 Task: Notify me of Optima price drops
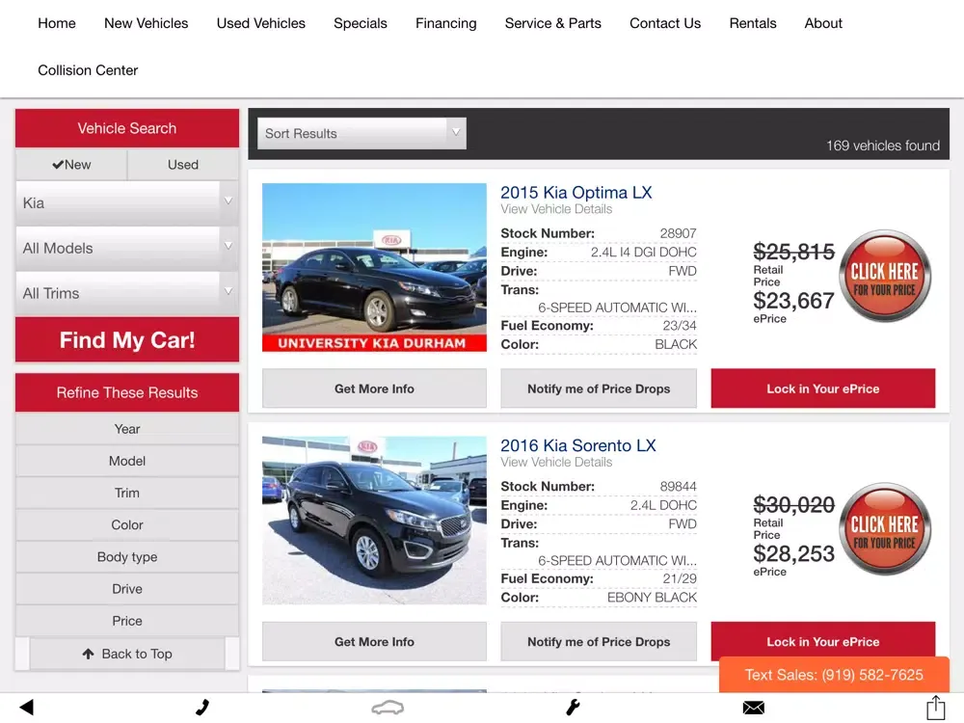click(599, 388)
